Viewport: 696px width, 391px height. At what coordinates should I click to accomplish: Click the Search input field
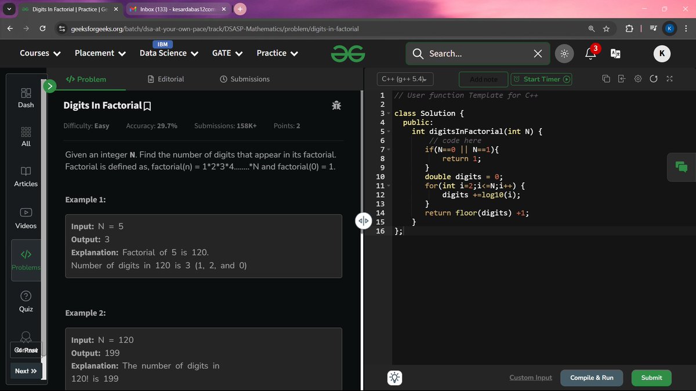[x=478, y=53]
